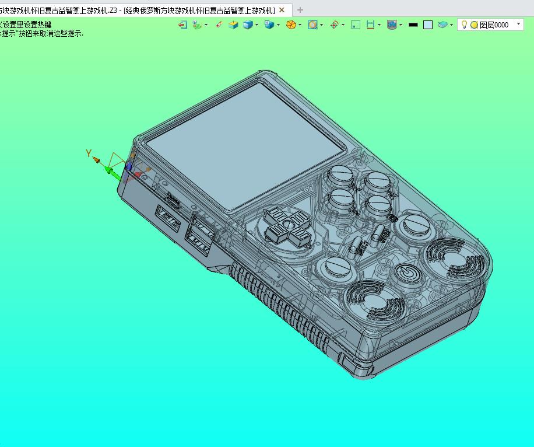Click the blue view orientation cube icon
534x447 pixels.
269,25
